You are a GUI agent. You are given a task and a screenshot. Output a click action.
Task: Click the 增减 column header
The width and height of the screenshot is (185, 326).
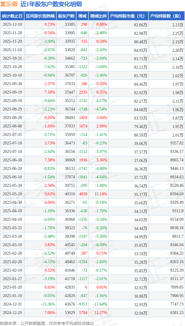[x=82, y=16]
